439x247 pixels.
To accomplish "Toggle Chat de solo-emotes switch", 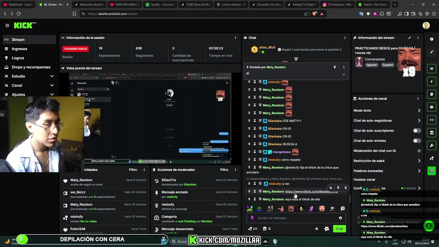I will coord(417,141).
